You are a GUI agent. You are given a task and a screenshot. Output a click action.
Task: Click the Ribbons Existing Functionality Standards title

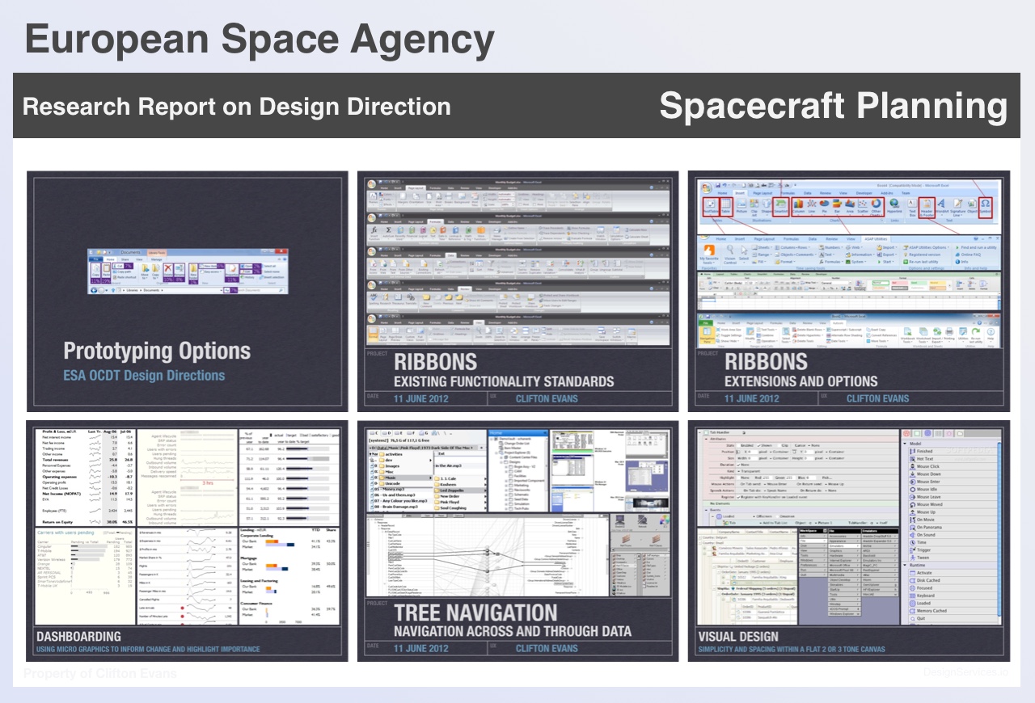(503, 371)
